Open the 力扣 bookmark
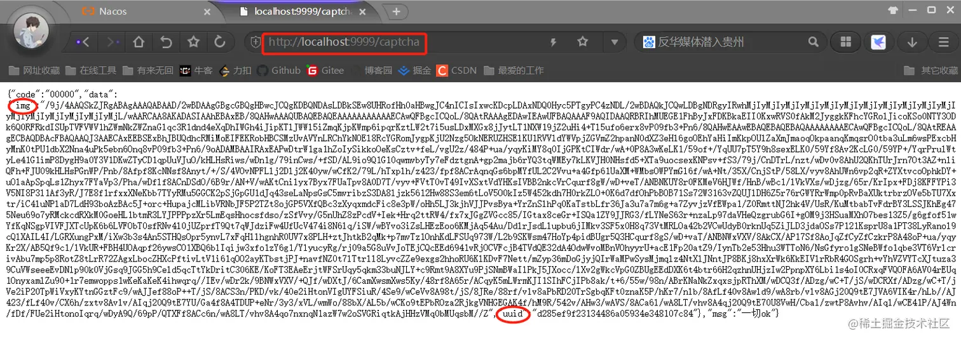 pos(235,70)
